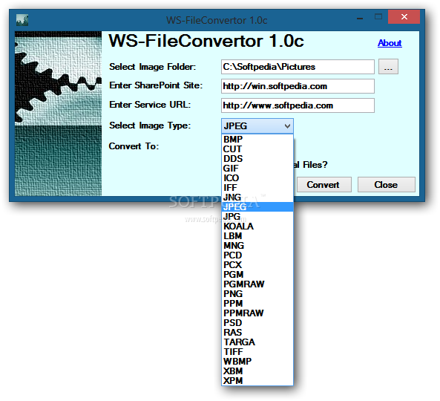Select highlighted JPEG list entry

pyautogui.click(x=257, y=207)
